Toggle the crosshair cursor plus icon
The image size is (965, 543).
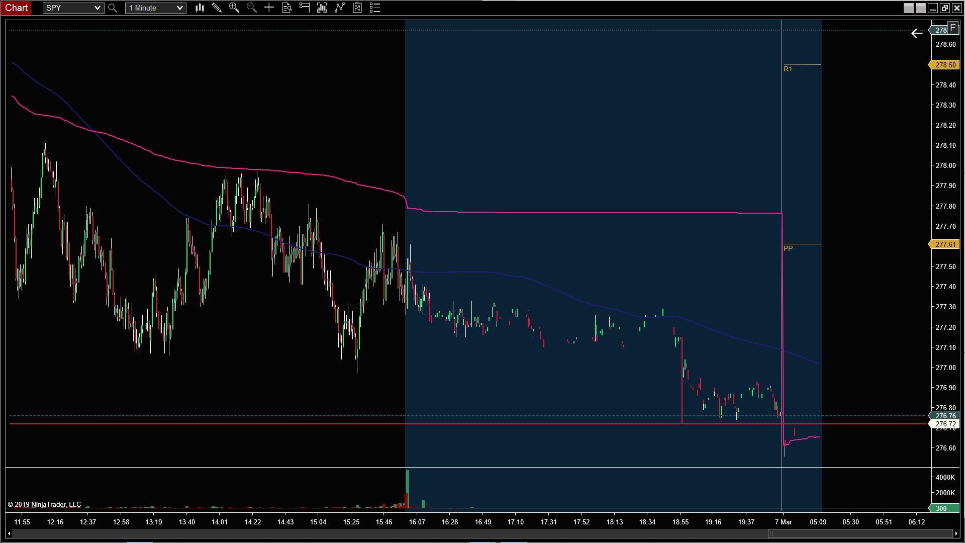(x=269, y=8)
